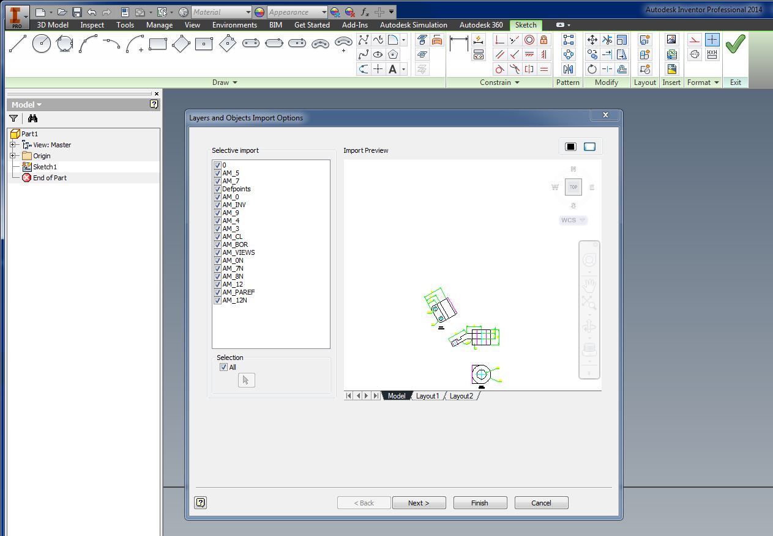Select the Trim tool in Modify panel
The image size is (773, 536).
607,40
